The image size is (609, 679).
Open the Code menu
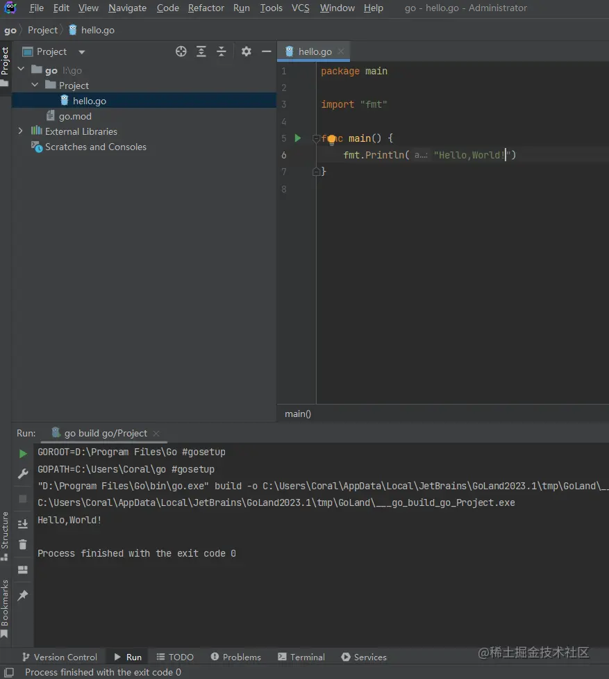tap(168, 8)
